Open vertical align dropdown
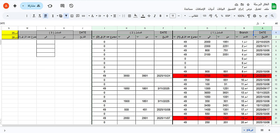This screenshot has width=280, height=133. pos(106,16)
